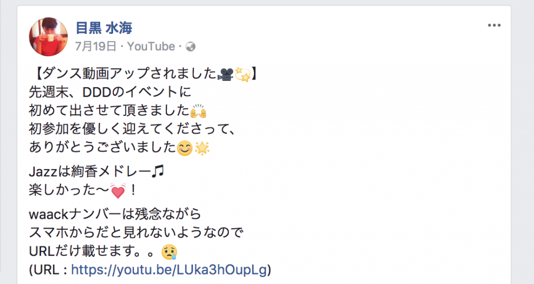Click the profile picture of 目黒 水海
Viewport: 534px width, 284px height.
[48, 37]
